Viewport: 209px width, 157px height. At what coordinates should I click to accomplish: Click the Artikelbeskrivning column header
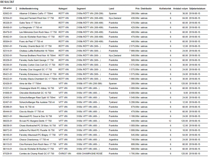click(29, 9)
